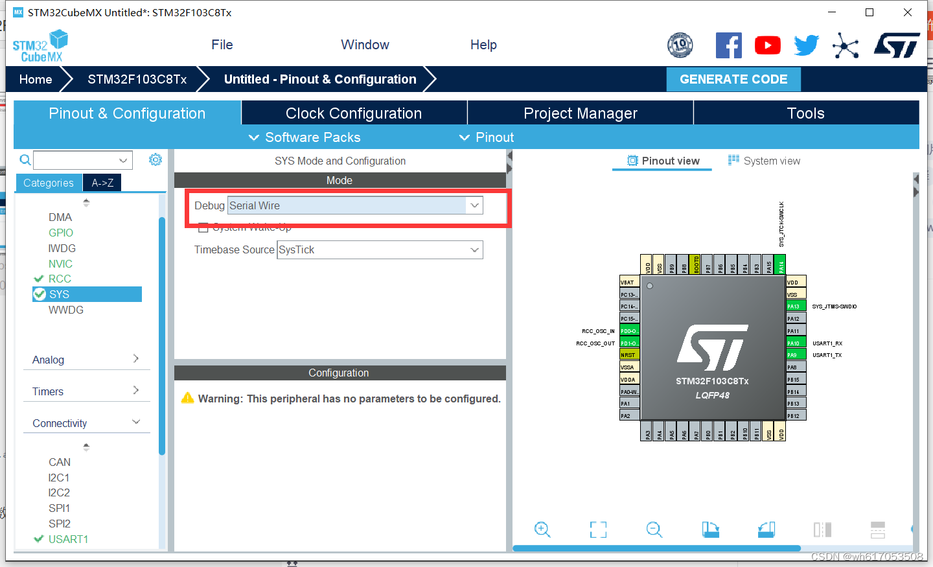
Task: Click the peripheral search input field
Action: click(75, 160)
